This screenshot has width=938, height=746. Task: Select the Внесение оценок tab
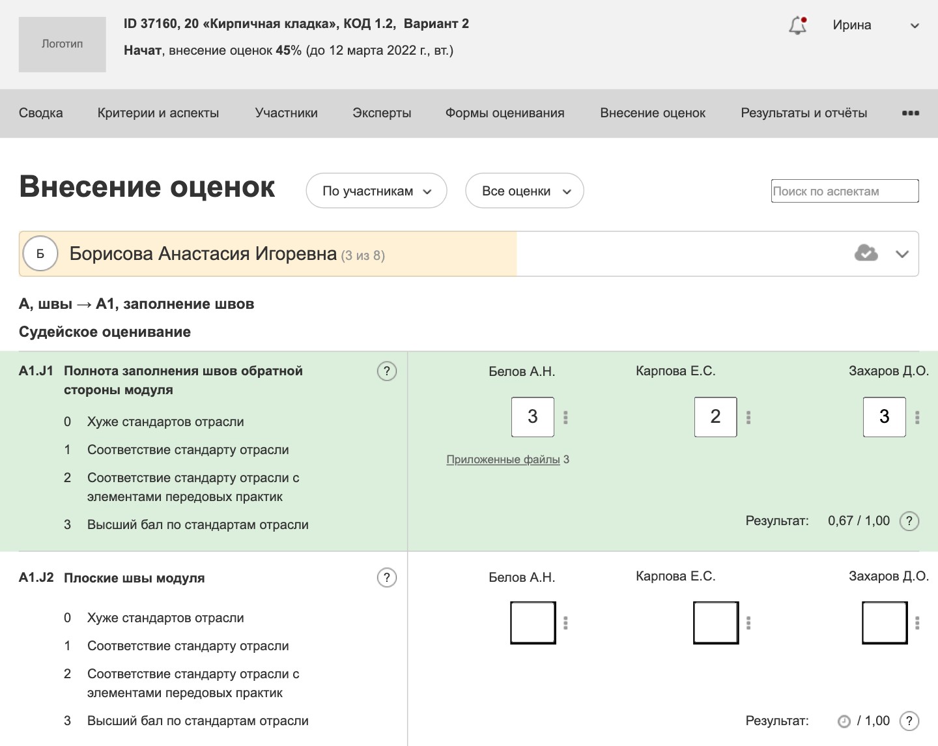click(653, 113)
